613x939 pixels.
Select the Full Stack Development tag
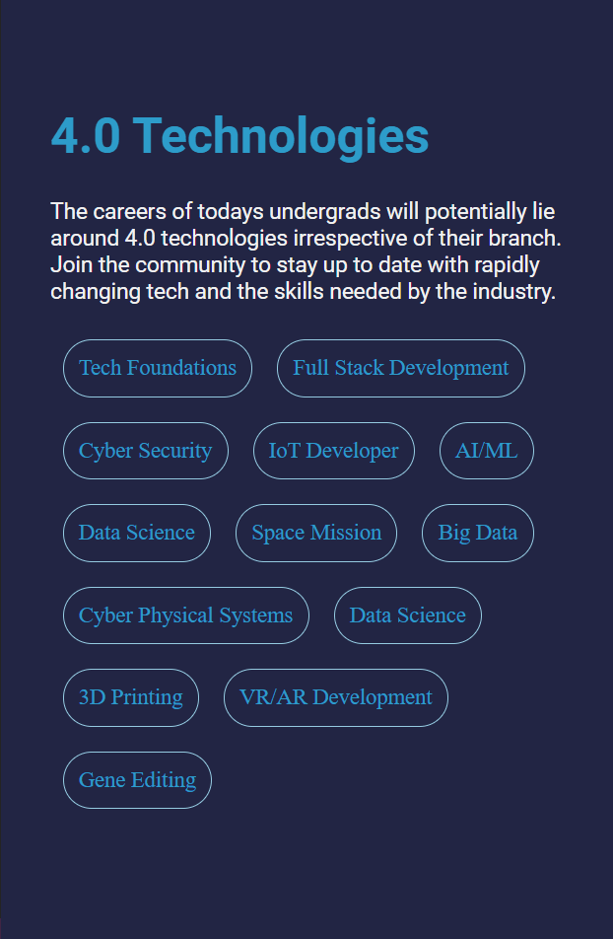[400, 368]
